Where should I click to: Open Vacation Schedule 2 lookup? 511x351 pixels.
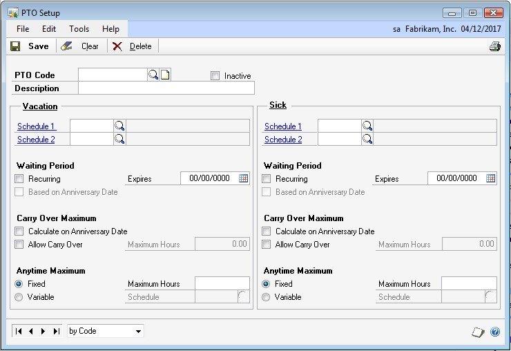coord(119,139)
